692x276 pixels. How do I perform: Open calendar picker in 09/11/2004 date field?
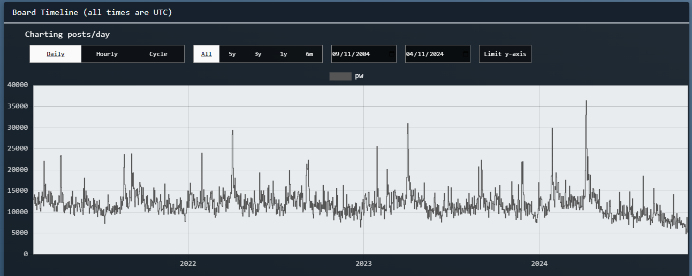[x=391, y=54]
